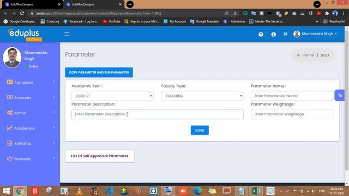This screenshot has height=196, width=349.
Task: Open Visual Studio Code from taskbar
Action: click(x=109, y=191)
